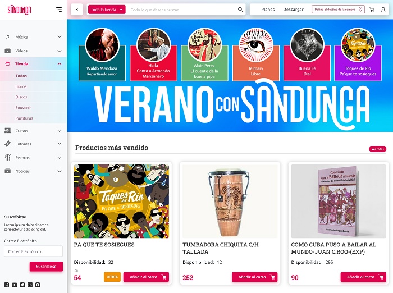This screenshot has width=393, height=293.
Task: Visit the Facebook page icon
Action: (x=7, y=285)
